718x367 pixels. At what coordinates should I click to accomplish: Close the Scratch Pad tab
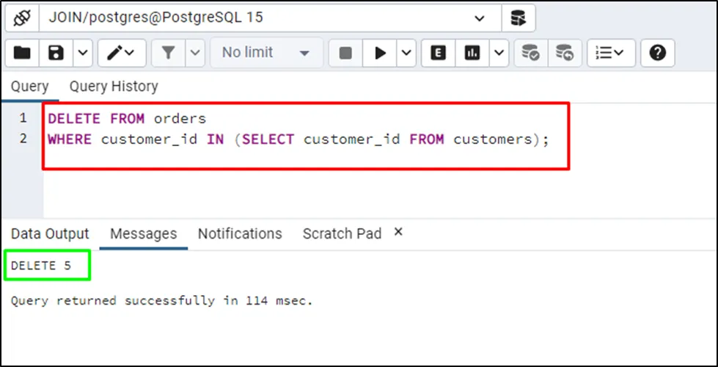click(398, 232)
